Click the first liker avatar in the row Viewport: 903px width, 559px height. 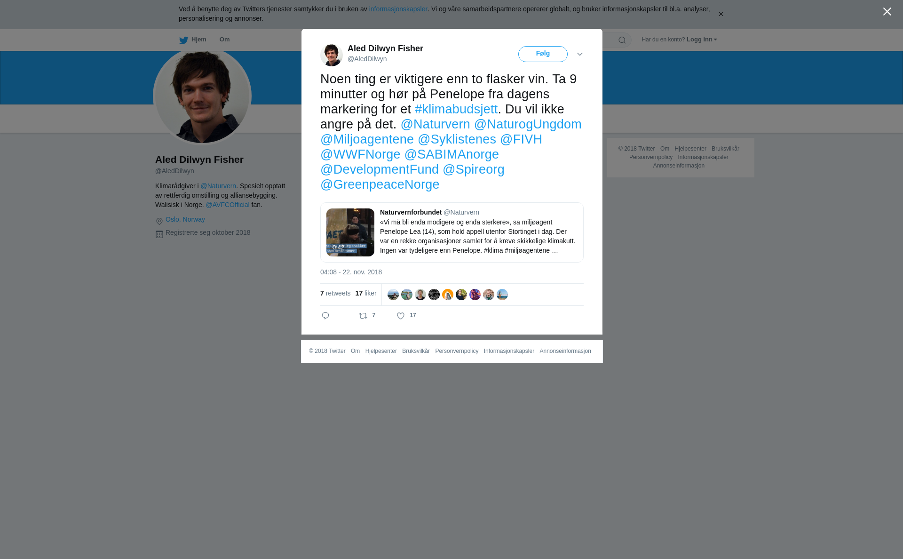[393, 295]
